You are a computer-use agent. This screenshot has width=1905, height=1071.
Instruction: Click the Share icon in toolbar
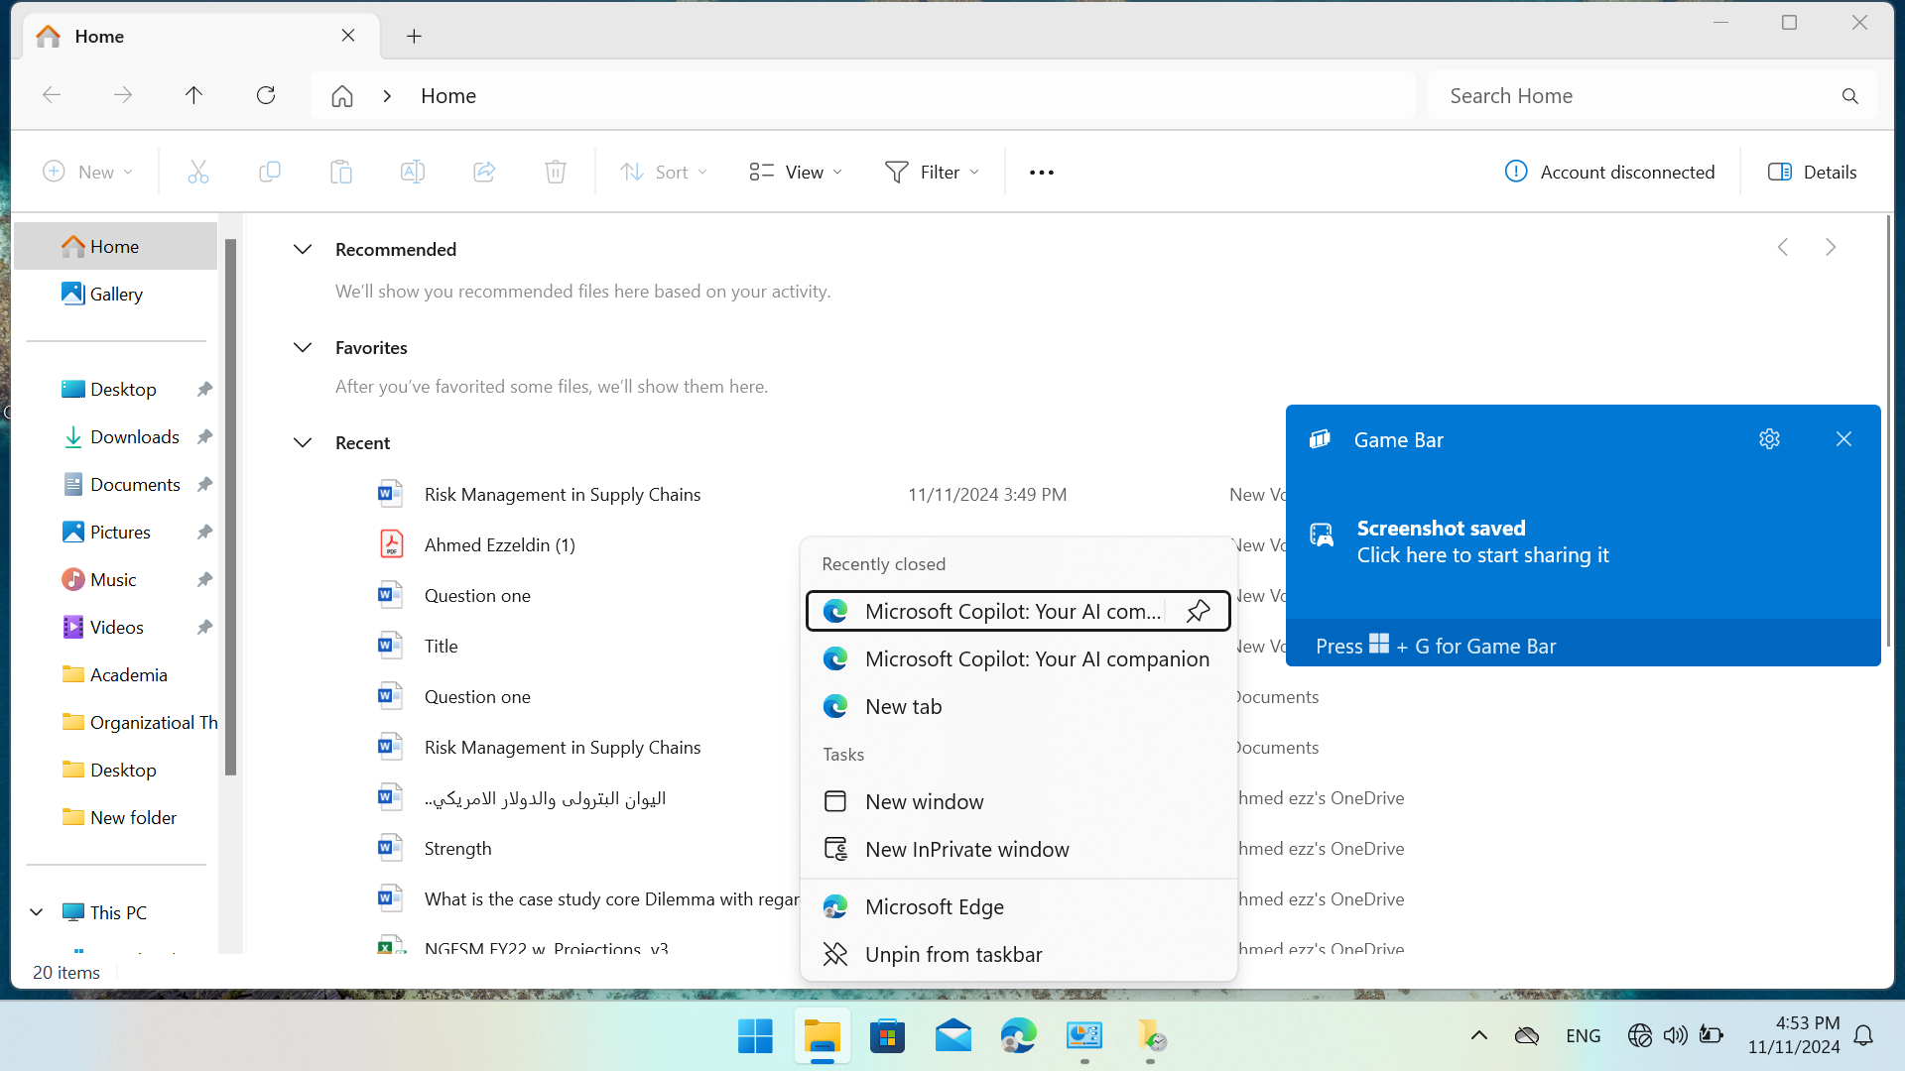tap(484, 173)
